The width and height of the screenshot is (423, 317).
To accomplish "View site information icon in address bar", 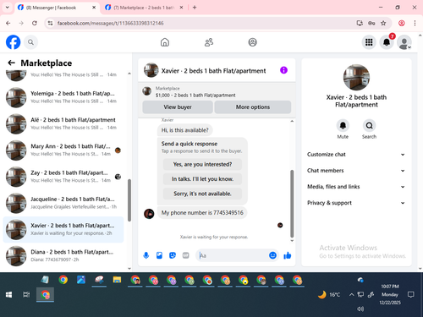I will (50, 23).
